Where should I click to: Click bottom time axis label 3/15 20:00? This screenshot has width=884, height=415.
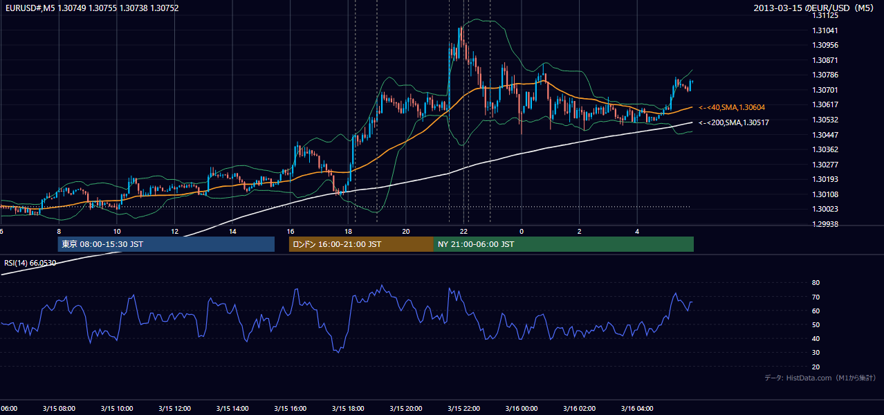(x=406, y=409)
